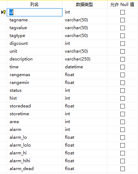Edit the id column name field
The height and width of the screenshot is (174, 138).
tap(34, 12)
